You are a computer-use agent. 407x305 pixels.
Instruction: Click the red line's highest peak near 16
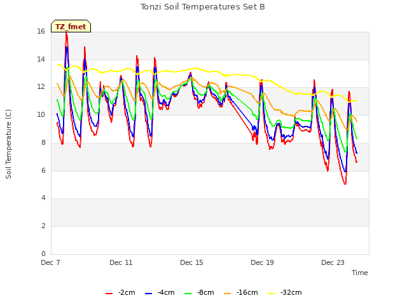pyautogui.click(x=66, y=33)
